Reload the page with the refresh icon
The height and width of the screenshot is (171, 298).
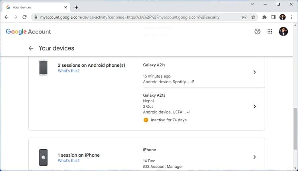[x=24, y=17]
